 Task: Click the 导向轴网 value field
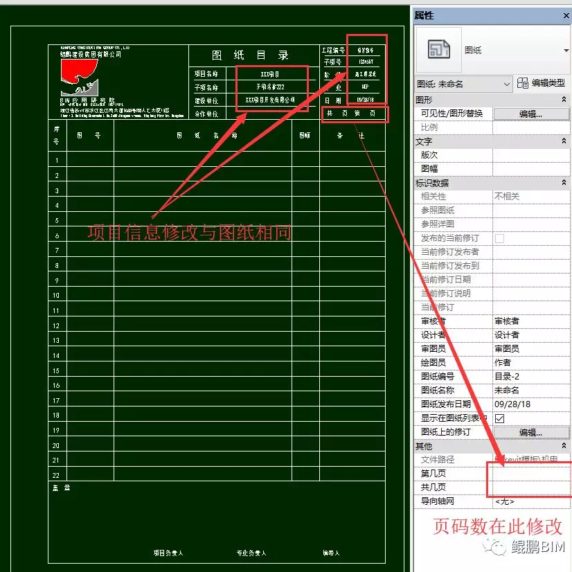click(530, 501)
